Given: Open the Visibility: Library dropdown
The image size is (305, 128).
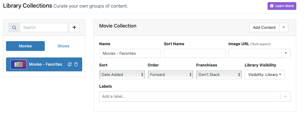Looking at the screenshot, I should [x=264, y=75].
